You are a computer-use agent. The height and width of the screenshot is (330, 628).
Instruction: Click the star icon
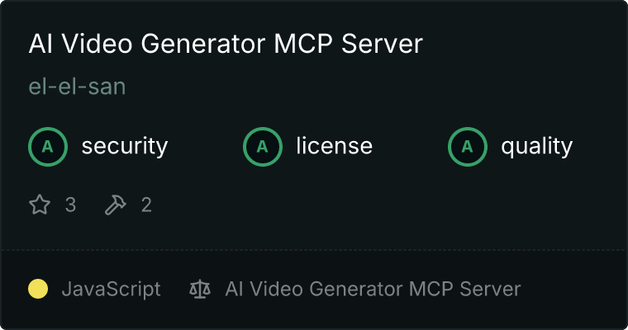40,205
